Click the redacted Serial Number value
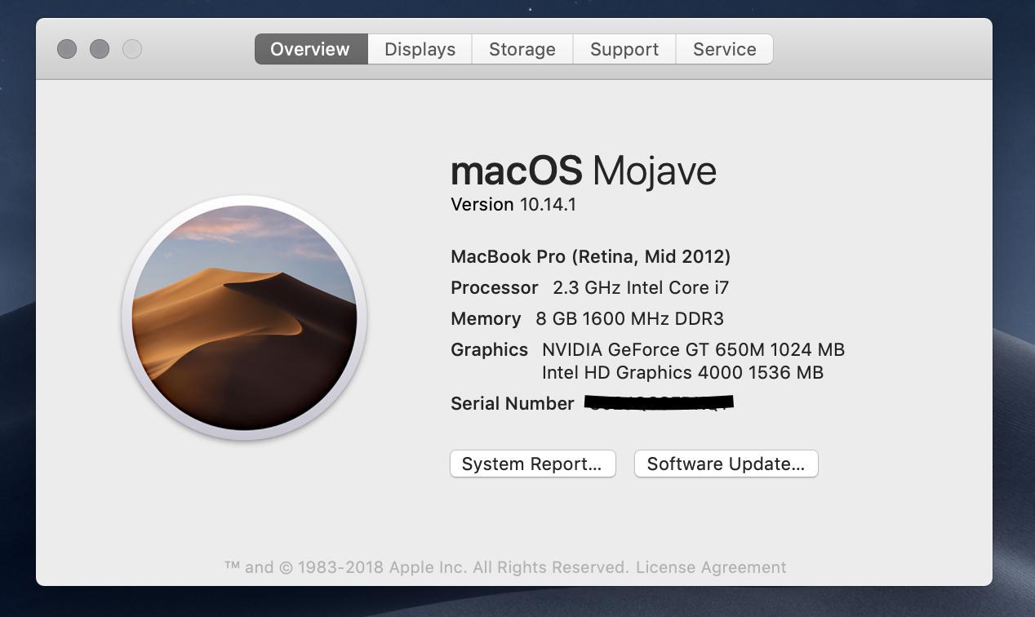The height and width of the screenshot is (617, 1035). 660,403
